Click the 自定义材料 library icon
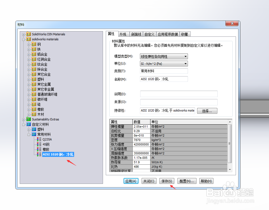Image resolution: width=269 pixels, height=210 pixels. click(29, 124)
